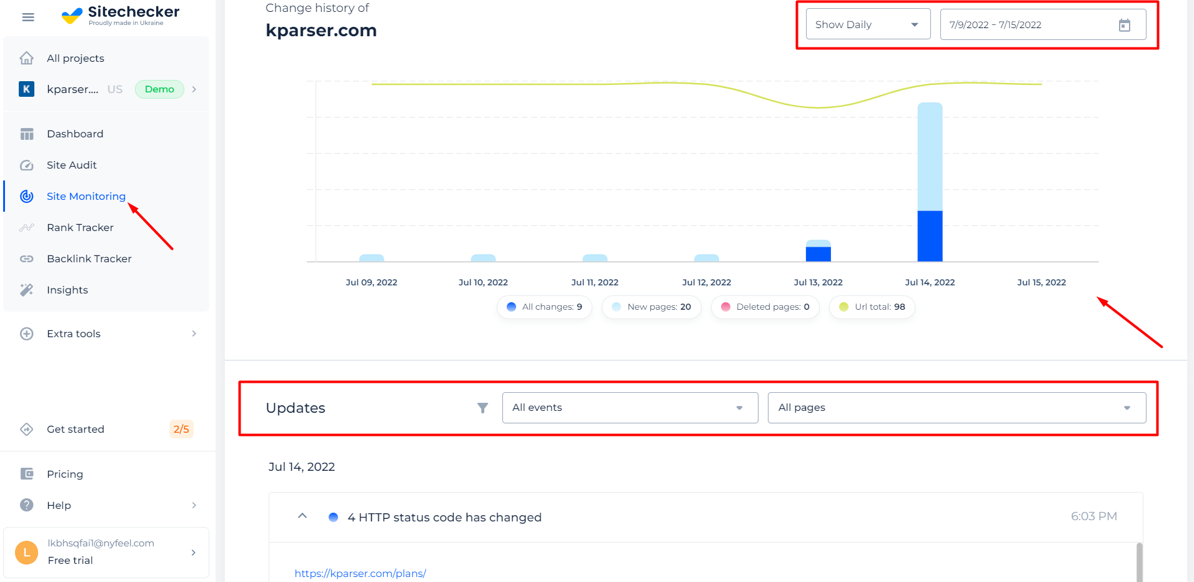
Task: Click the Pricing wallet icon
Action: click(27, 474)
